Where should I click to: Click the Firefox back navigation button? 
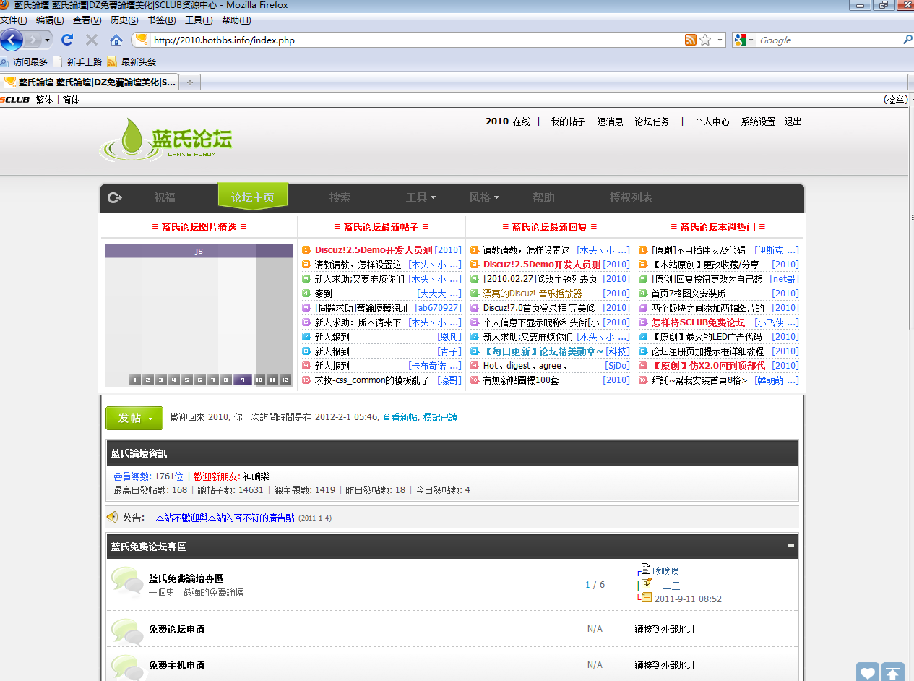12,40
